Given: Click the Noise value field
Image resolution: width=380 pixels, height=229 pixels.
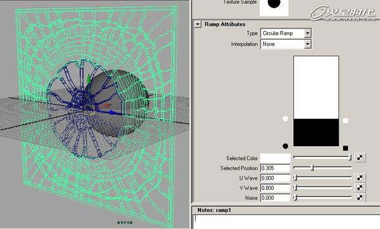Looking at the screenshot, I should [x=275, y=198].
